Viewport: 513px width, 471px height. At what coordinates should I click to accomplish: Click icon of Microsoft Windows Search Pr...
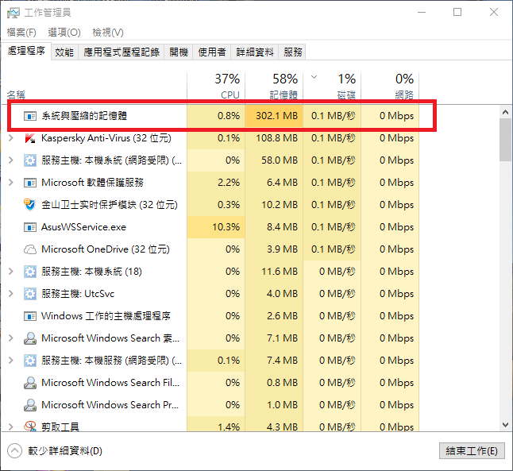click(x=30, y=405)
